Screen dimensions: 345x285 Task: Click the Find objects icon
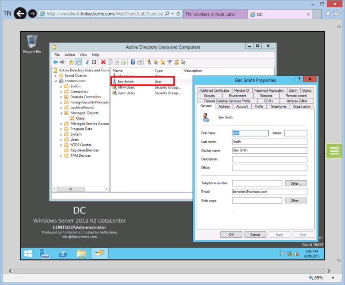click(x=176, y=62)
